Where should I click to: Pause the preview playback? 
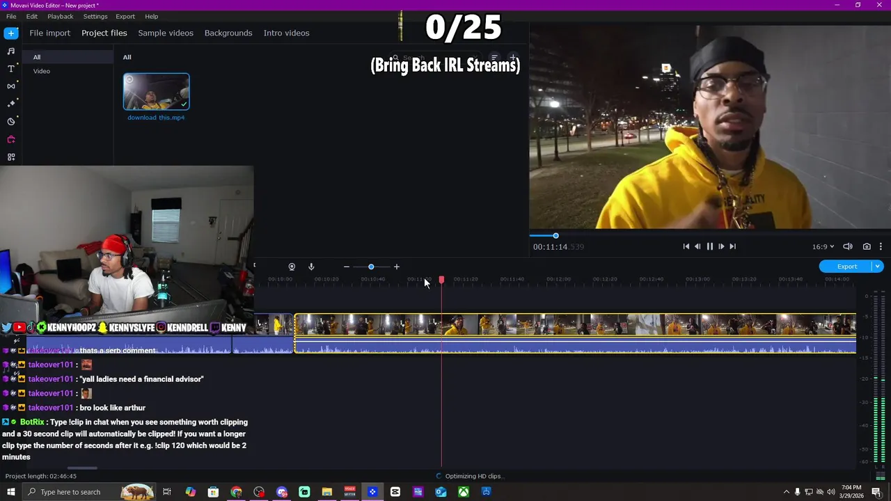click(709, 246)
